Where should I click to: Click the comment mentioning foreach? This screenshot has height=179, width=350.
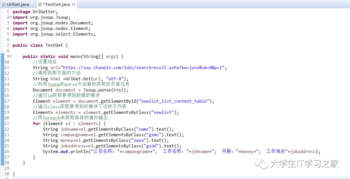(71, 118)
